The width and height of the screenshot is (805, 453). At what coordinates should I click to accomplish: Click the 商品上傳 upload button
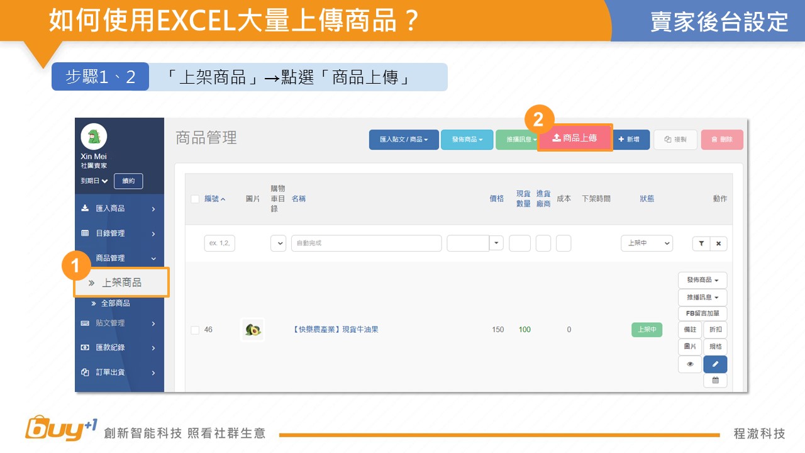pyautogui.click(x=575, y=138)
